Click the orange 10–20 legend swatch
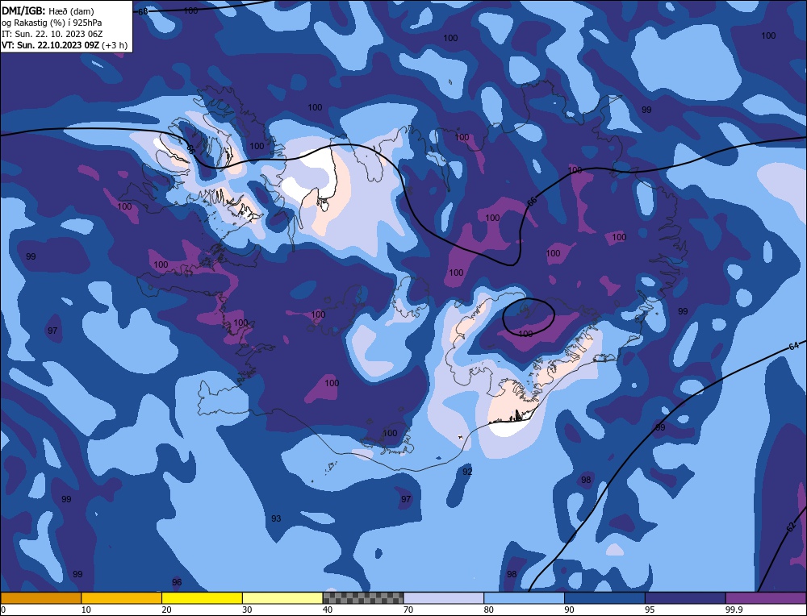The height and width of the screenshot is (616, 807). tap(122, 597)
